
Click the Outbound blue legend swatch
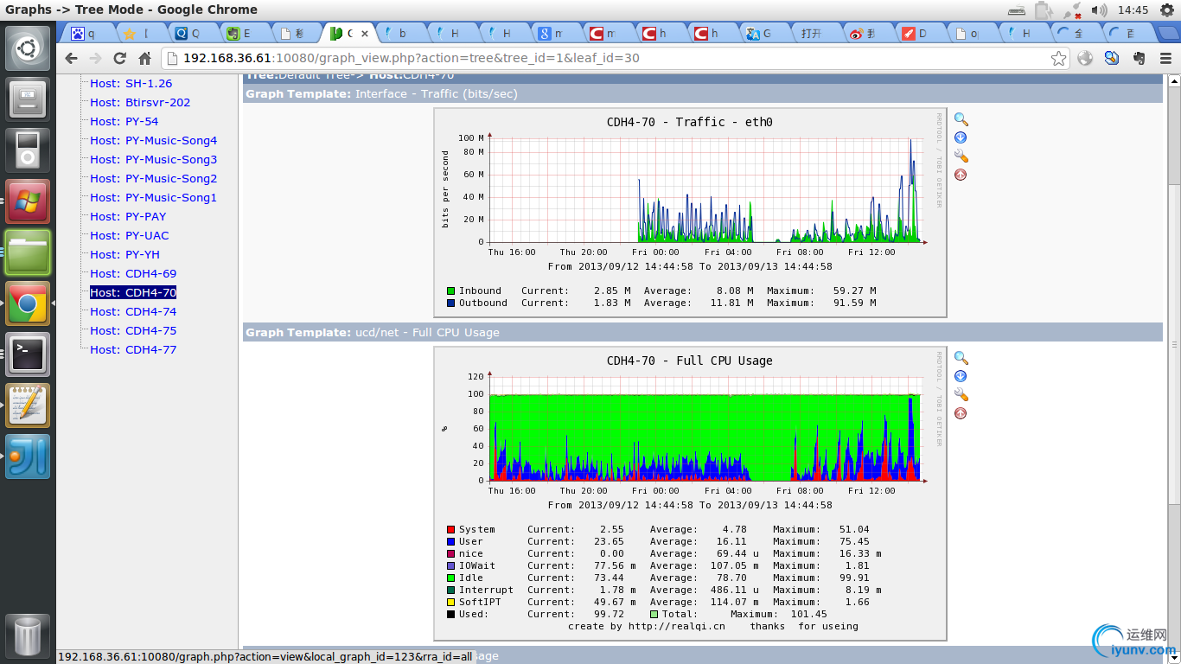coord(450,303)
